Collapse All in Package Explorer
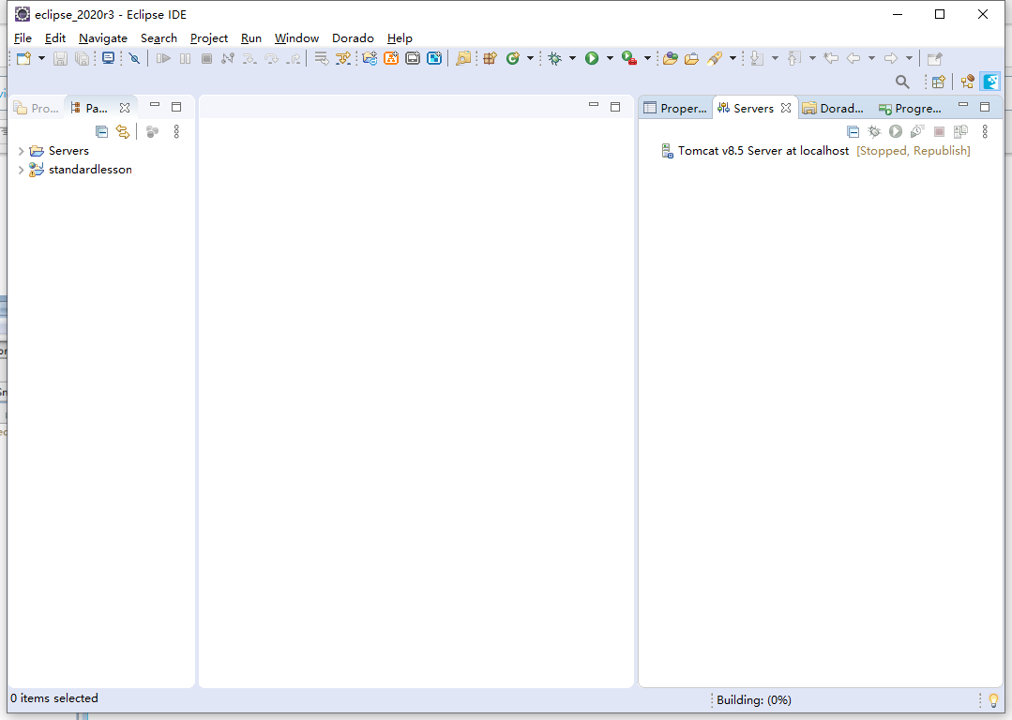The height and width of the screenshot is (720, 1012). [x=101, y=131]
